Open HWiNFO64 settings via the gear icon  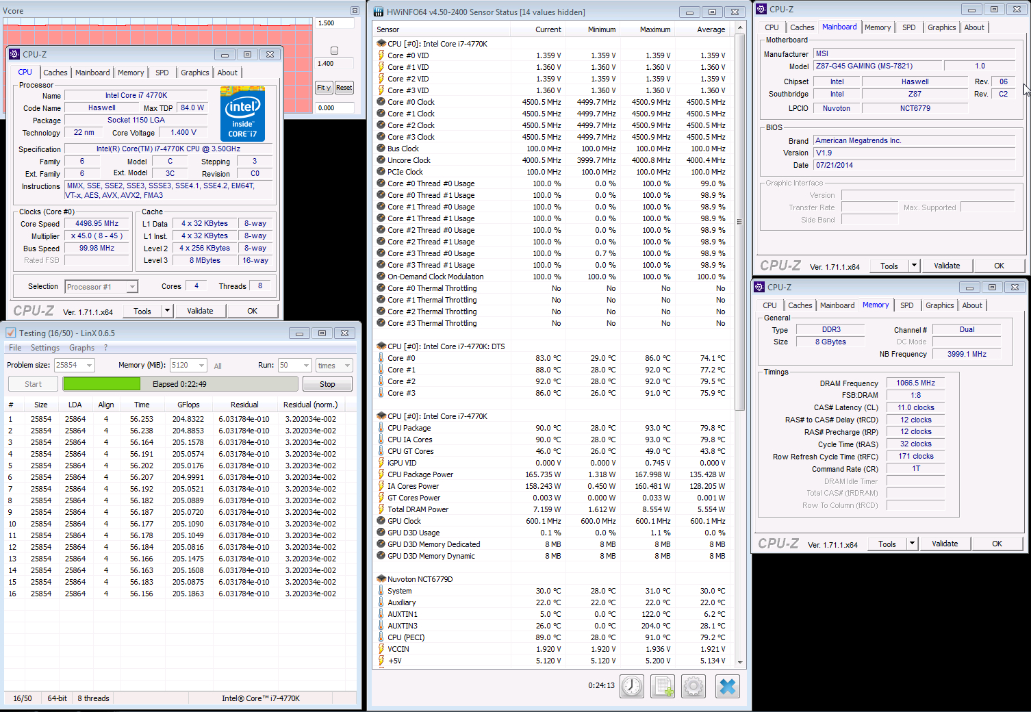click(x=693, y=686)
